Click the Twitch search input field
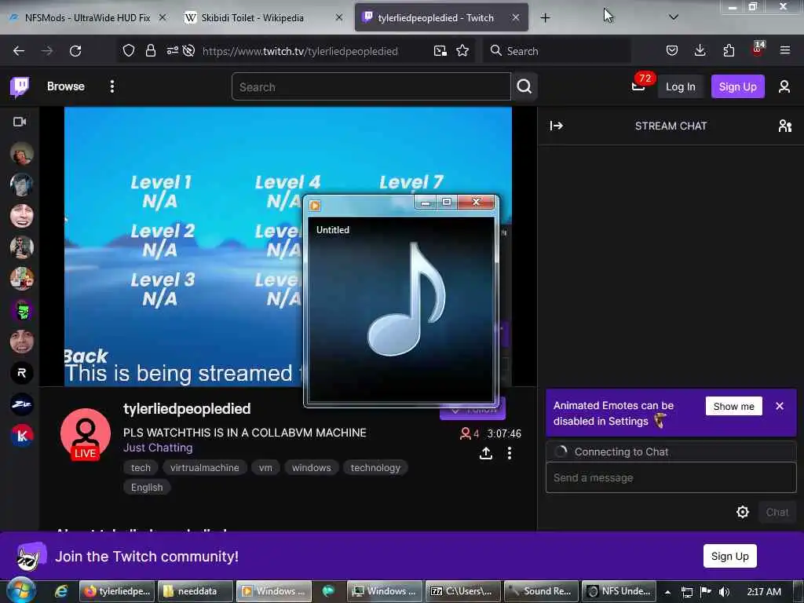This screenshot has width=804, height=603. (371, 86)
